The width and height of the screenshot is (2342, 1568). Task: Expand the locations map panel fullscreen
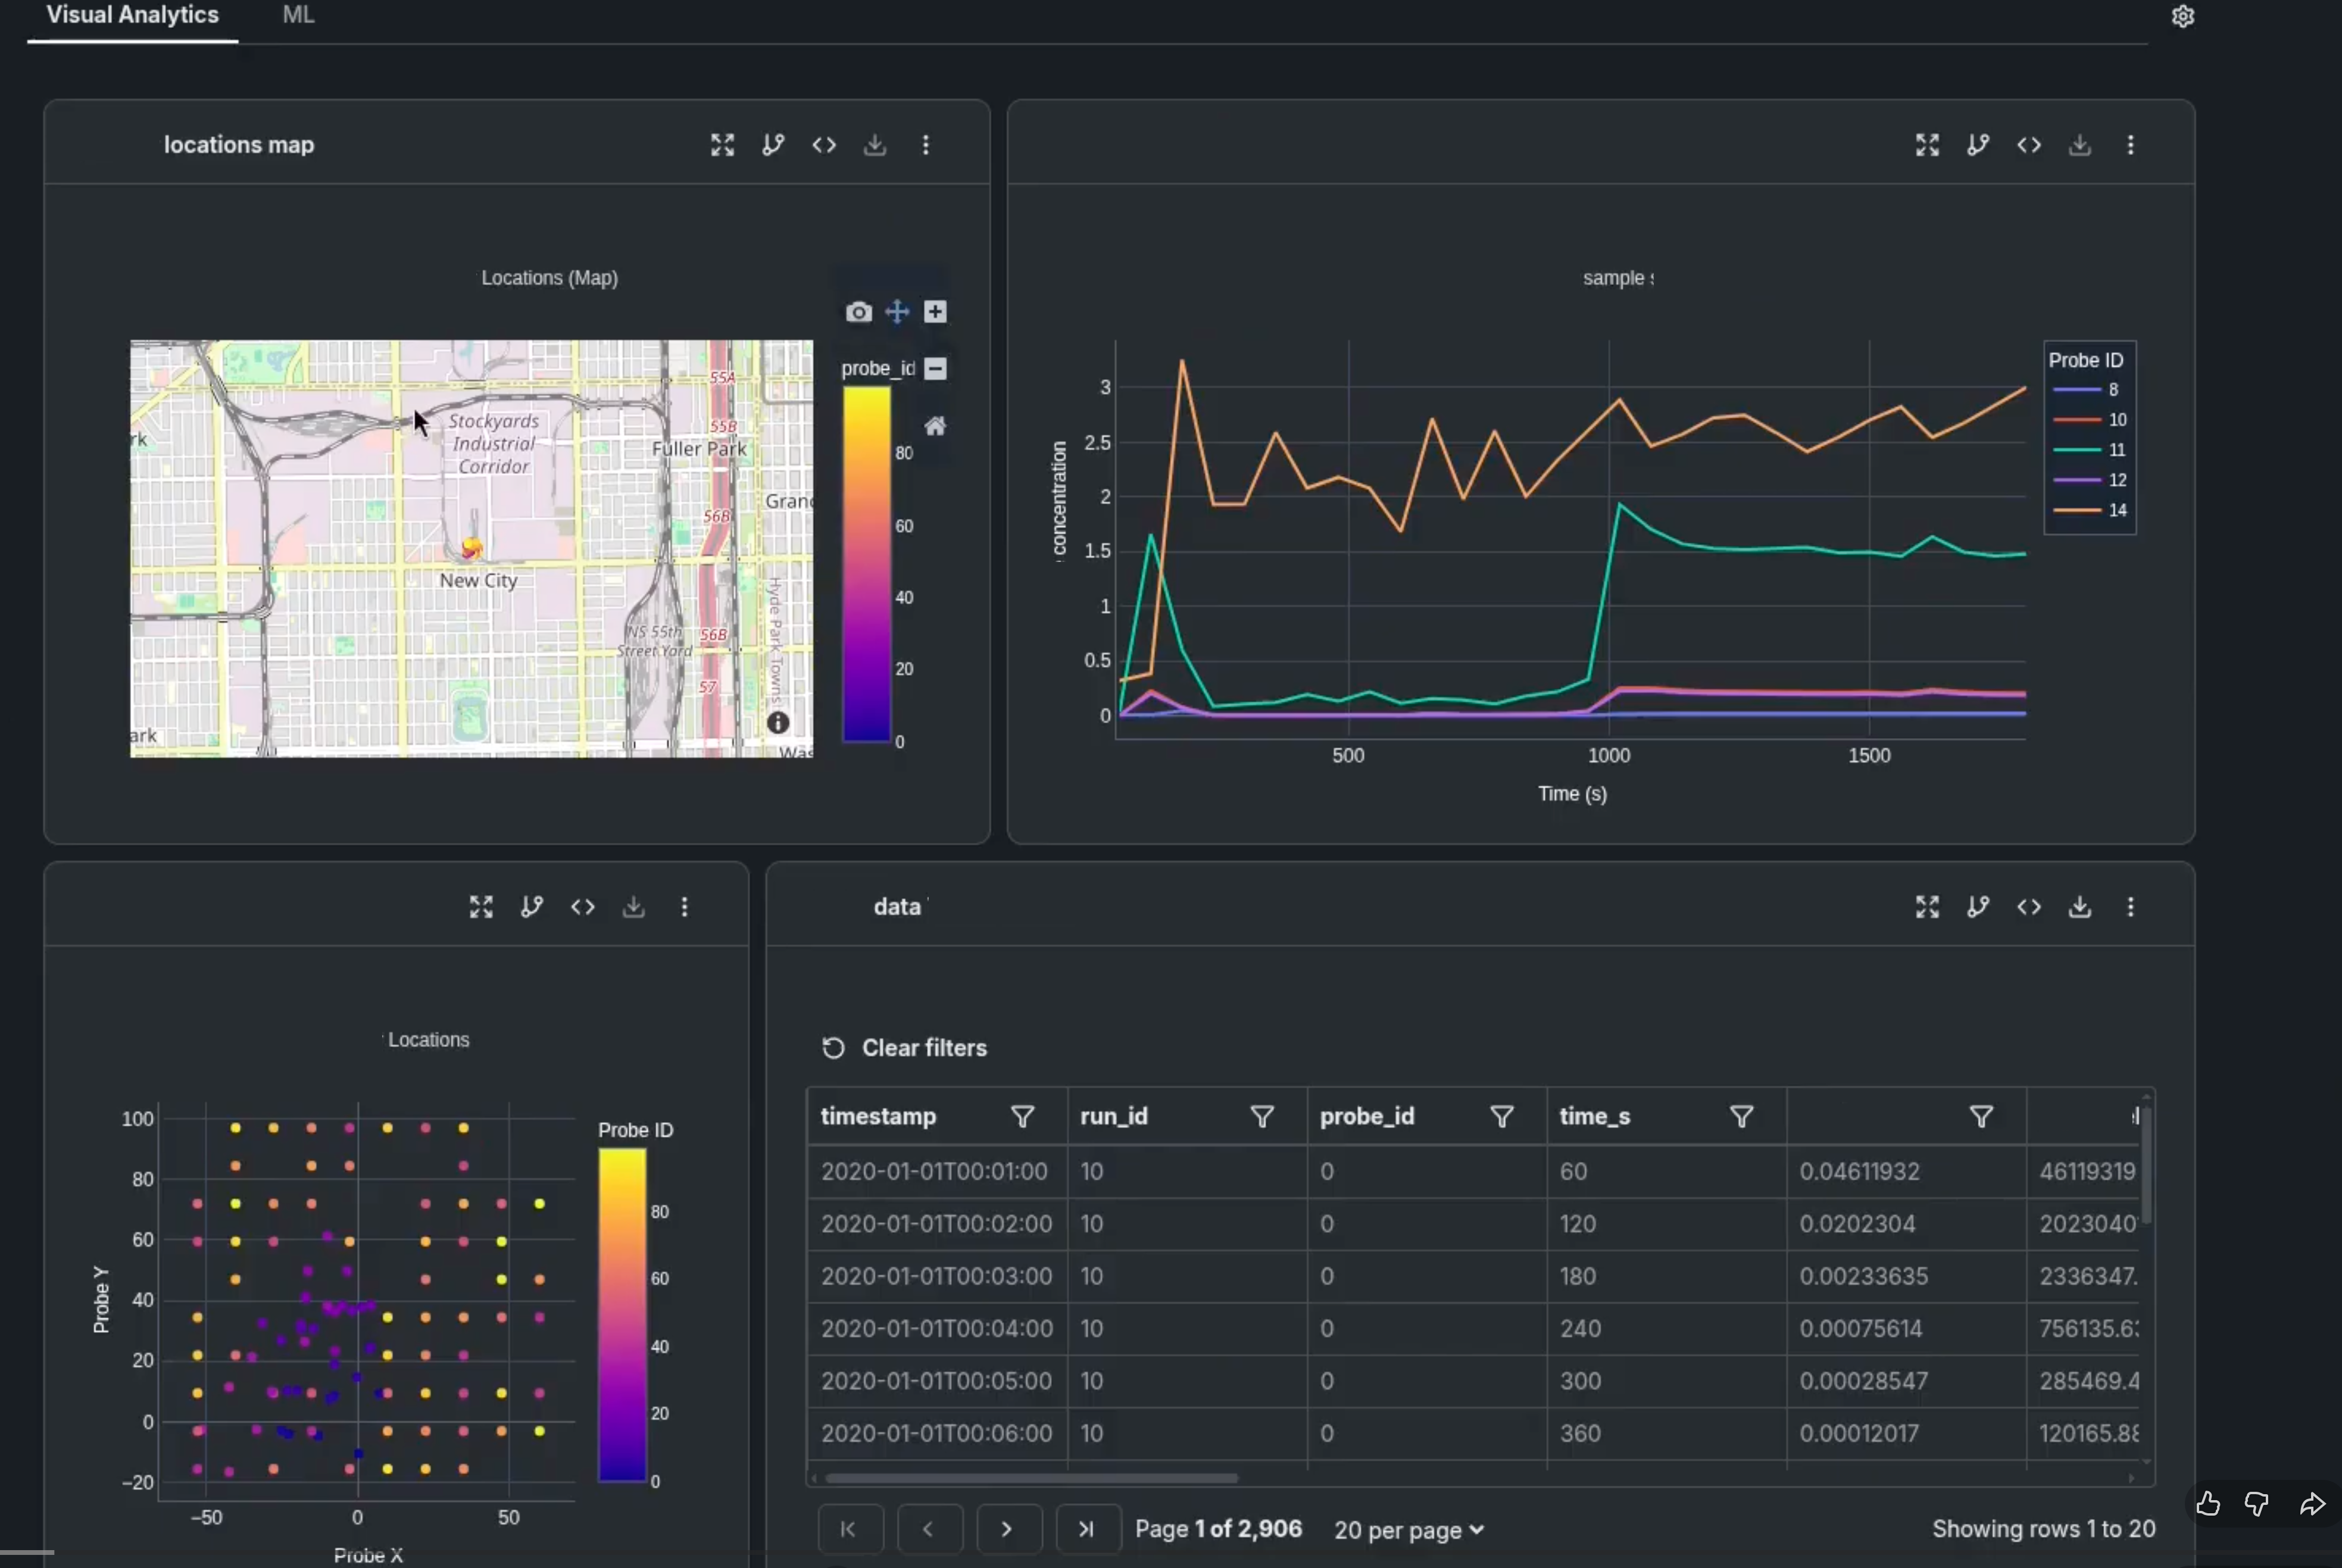tap(722, 145)
